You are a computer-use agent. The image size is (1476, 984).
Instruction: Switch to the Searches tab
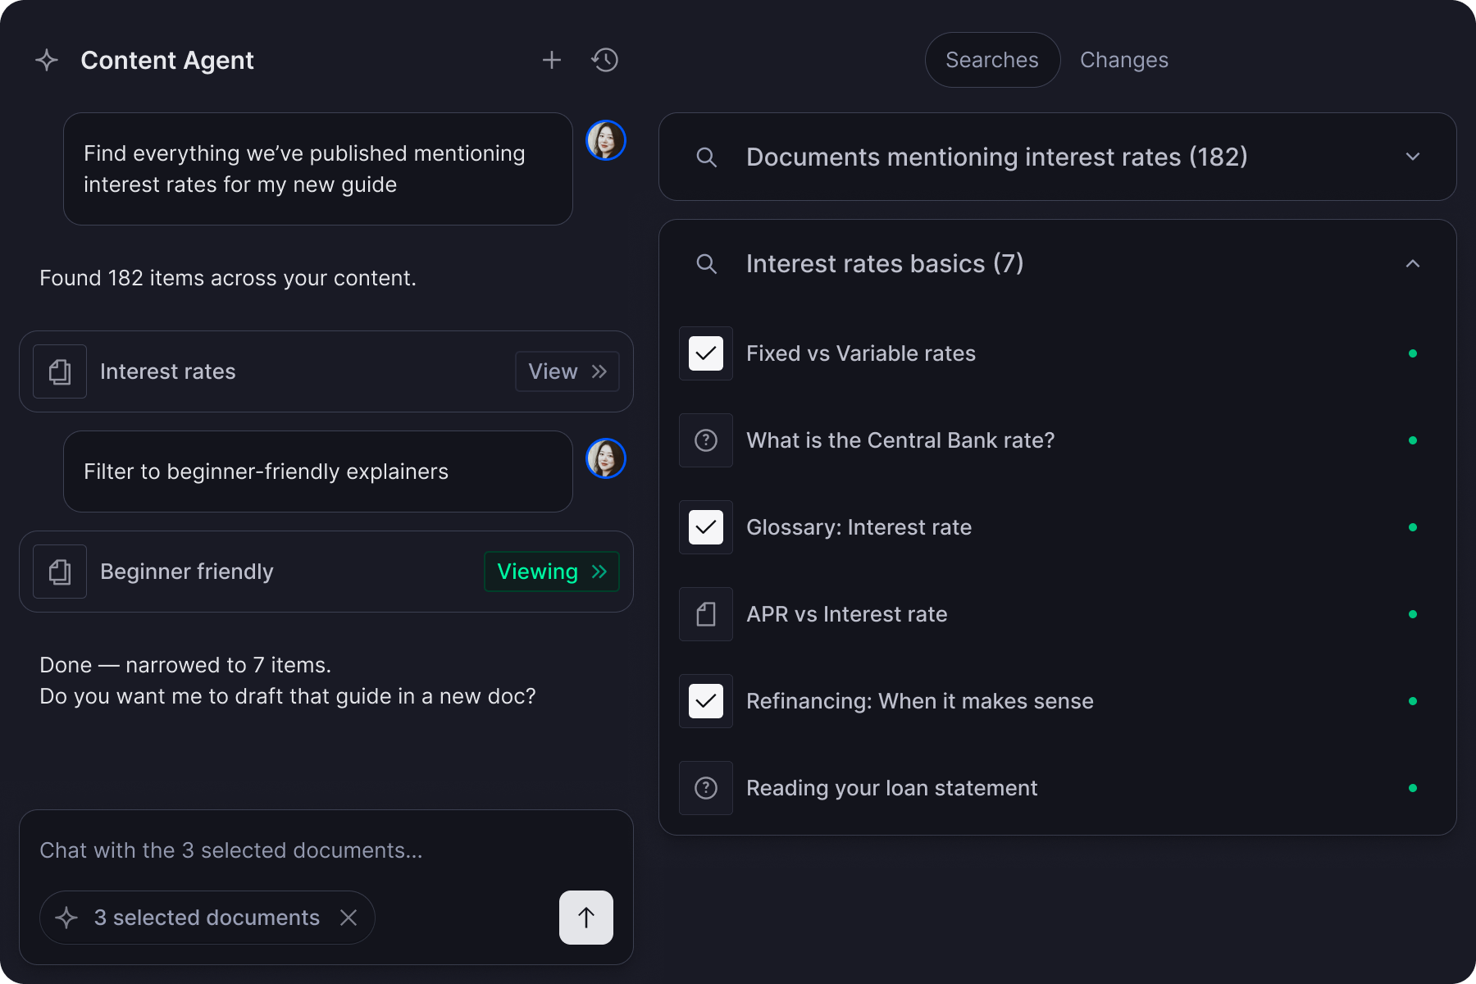coord(992,60)
